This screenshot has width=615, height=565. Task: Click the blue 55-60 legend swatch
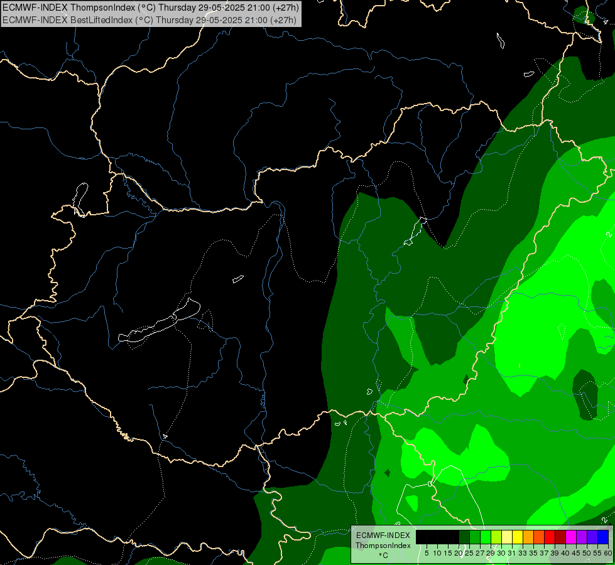click(x=604, y=537)
